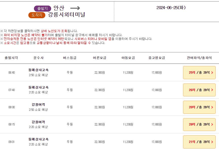Open seat selection for the 06:40 동해상사고속 trip
Viewport: 219px width, 149px height.
tap(199, 72)
